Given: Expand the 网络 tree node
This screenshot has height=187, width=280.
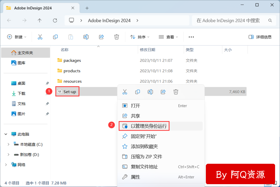Looking at the screenshot, I should coord(6,165).
